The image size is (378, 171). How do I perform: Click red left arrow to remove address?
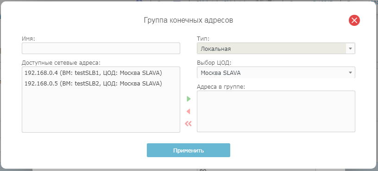tap(189, 111)
